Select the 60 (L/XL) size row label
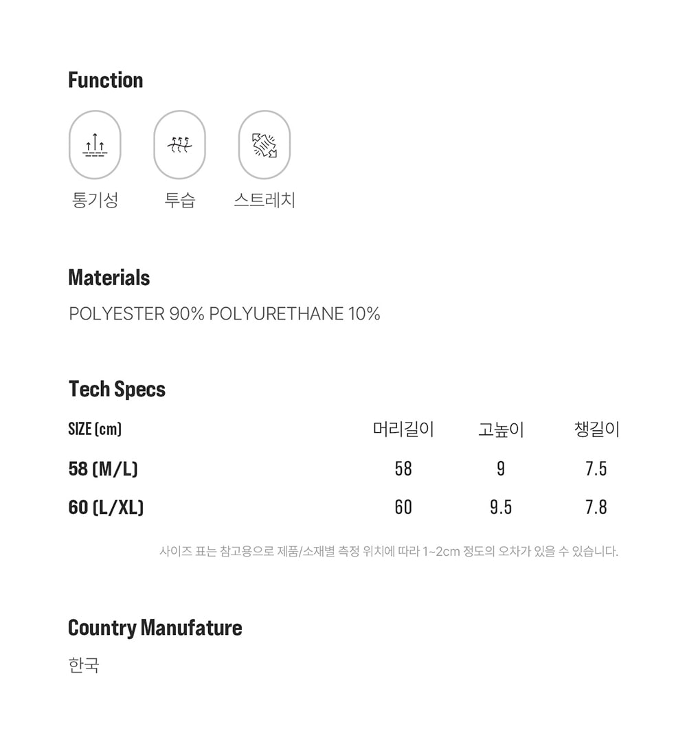This screenshot has width=687, height=751. pos(106,508)
